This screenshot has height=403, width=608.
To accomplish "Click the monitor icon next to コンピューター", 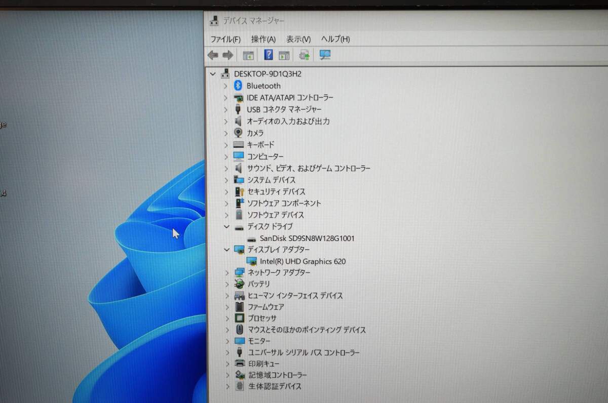I will point(239,156).
